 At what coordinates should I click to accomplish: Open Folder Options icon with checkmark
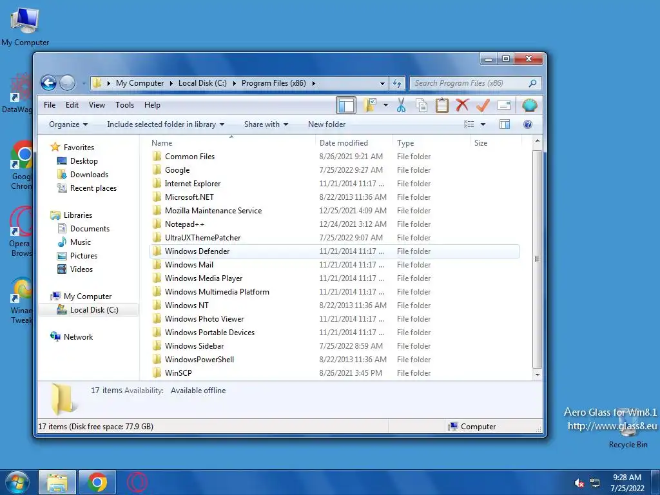[371, 105]
